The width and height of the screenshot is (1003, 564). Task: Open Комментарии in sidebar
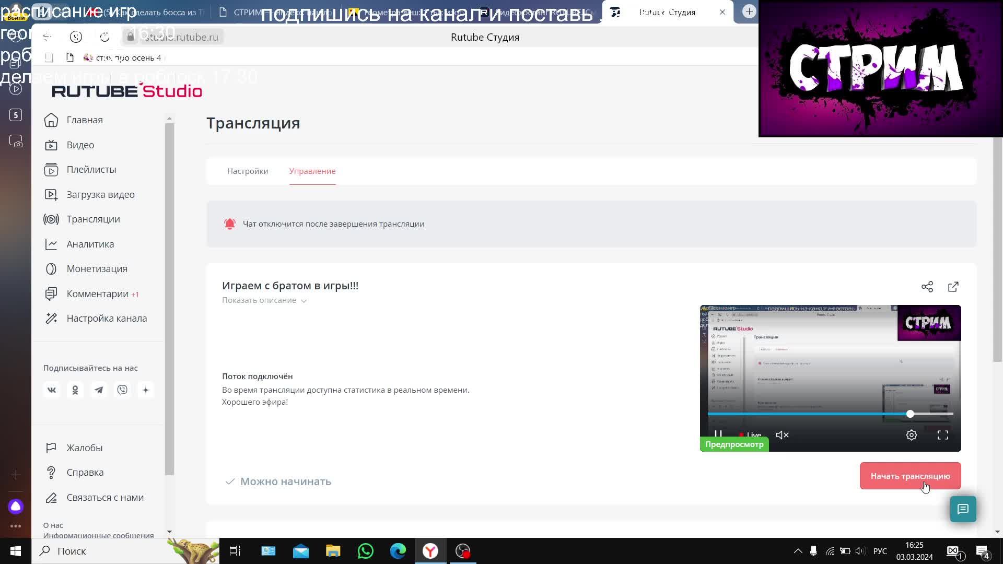click(x=97, y=294)
